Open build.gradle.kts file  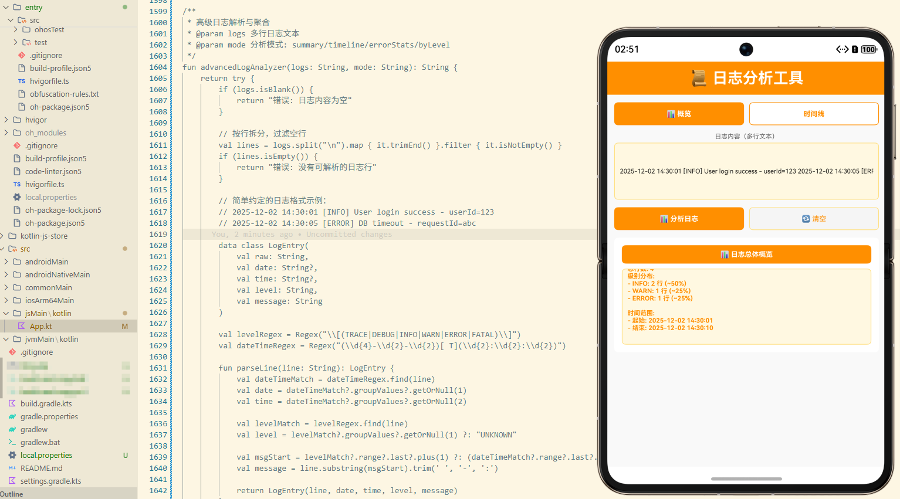[46, 403]
